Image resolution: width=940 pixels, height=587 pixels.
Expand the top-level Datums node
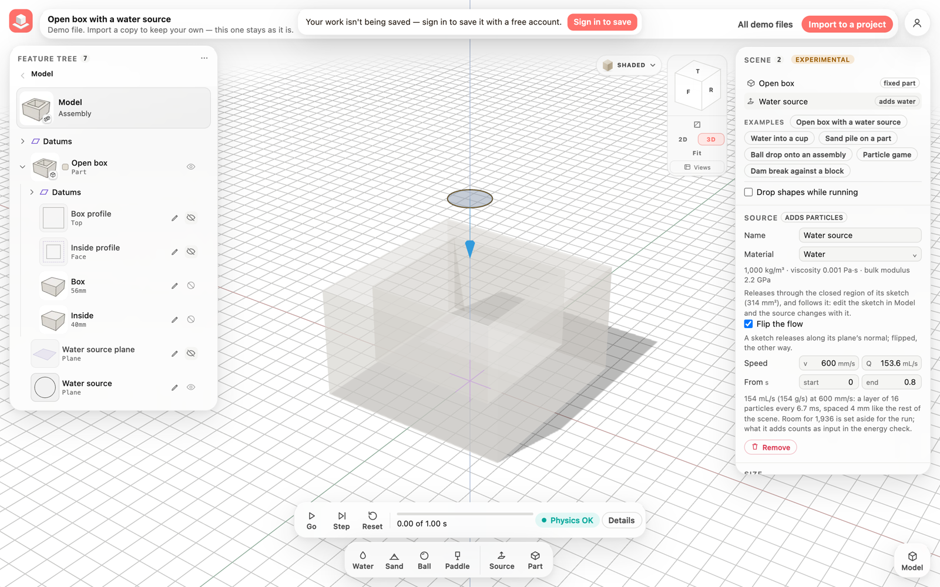point(23,141)
